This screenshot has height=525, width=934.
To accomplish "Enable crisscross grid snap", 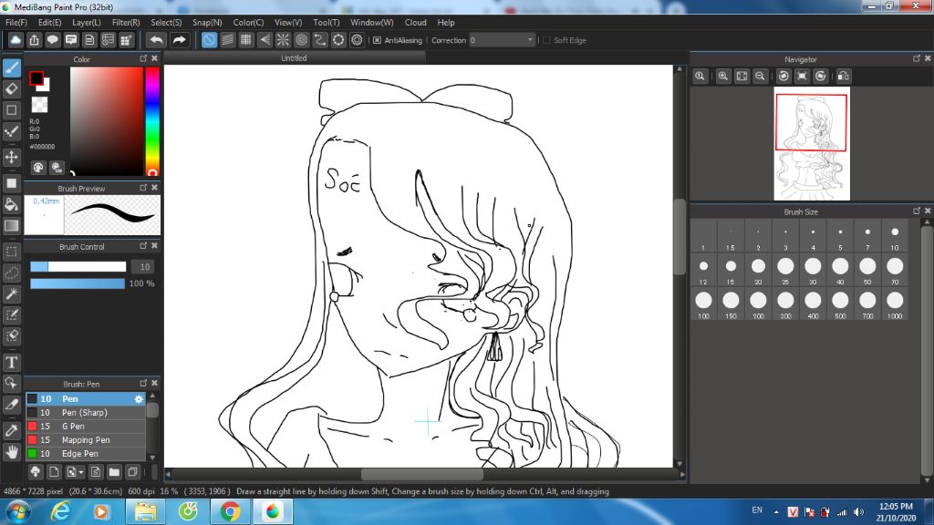I will [246, 40].
